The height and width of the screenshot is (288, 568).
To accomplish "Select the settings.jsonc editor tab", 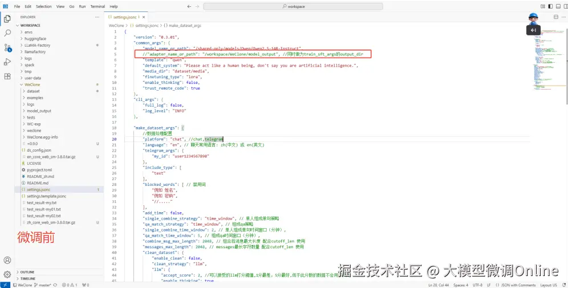I will (x=125, y=17).
